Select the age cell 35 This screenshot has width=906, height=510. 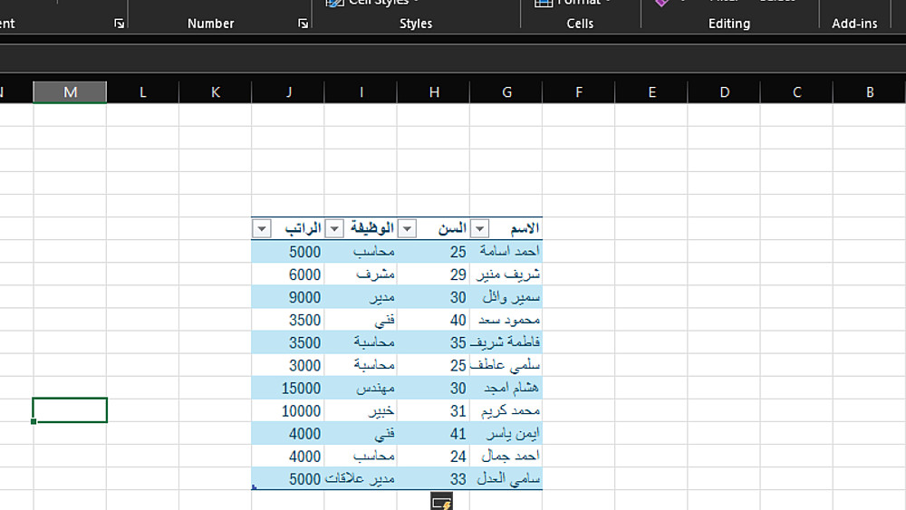point(433,342)
